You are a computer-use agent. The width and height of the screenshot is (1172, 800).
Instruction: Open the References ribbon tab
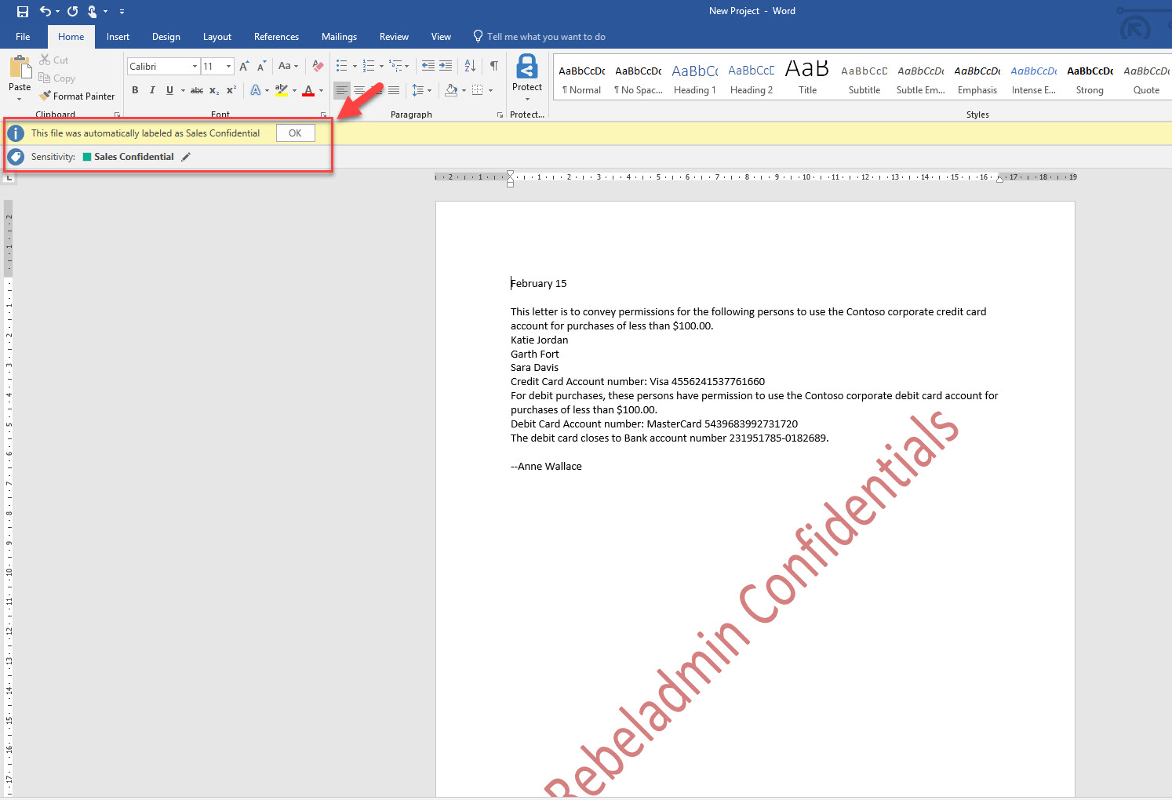click(276, 36)
